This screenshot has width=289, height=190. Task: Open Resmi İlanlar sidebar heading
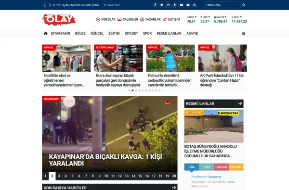(x=200, y=103)
